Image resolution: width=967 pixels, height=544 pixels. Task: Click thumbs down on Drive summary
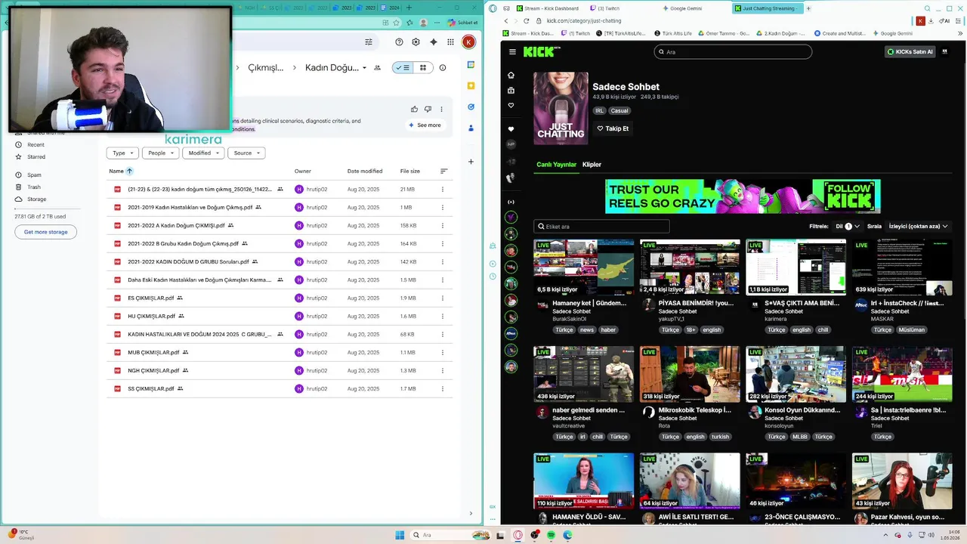(428, 109)
